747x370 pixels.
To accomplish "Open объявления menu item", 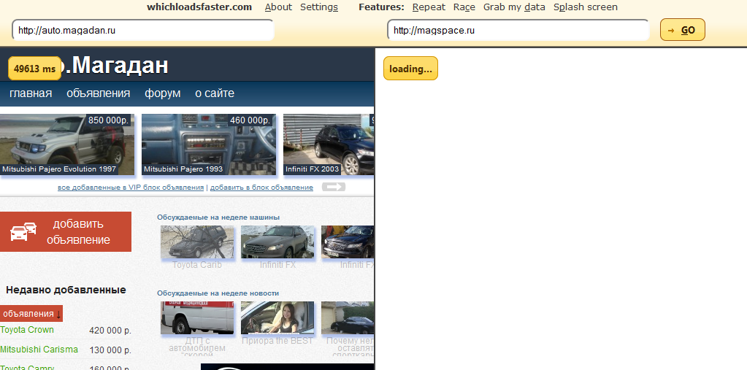I will [x=98, y=93].
